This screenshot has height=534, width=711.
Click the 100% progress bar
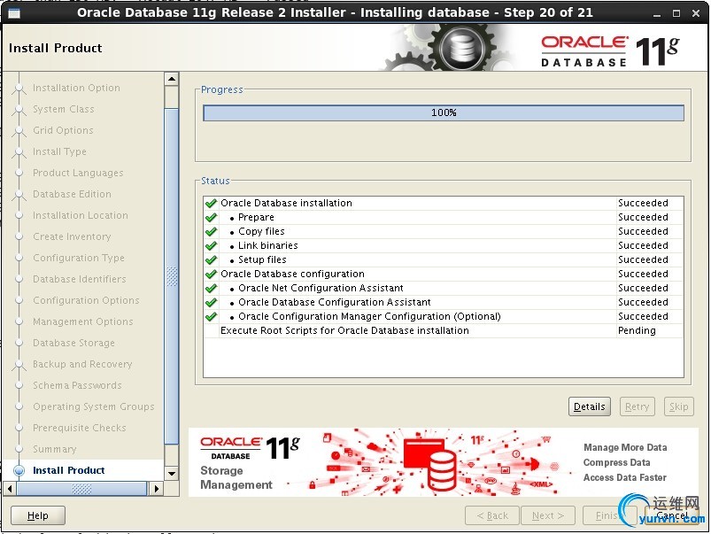pyautogui.click(x=444, y=112)
